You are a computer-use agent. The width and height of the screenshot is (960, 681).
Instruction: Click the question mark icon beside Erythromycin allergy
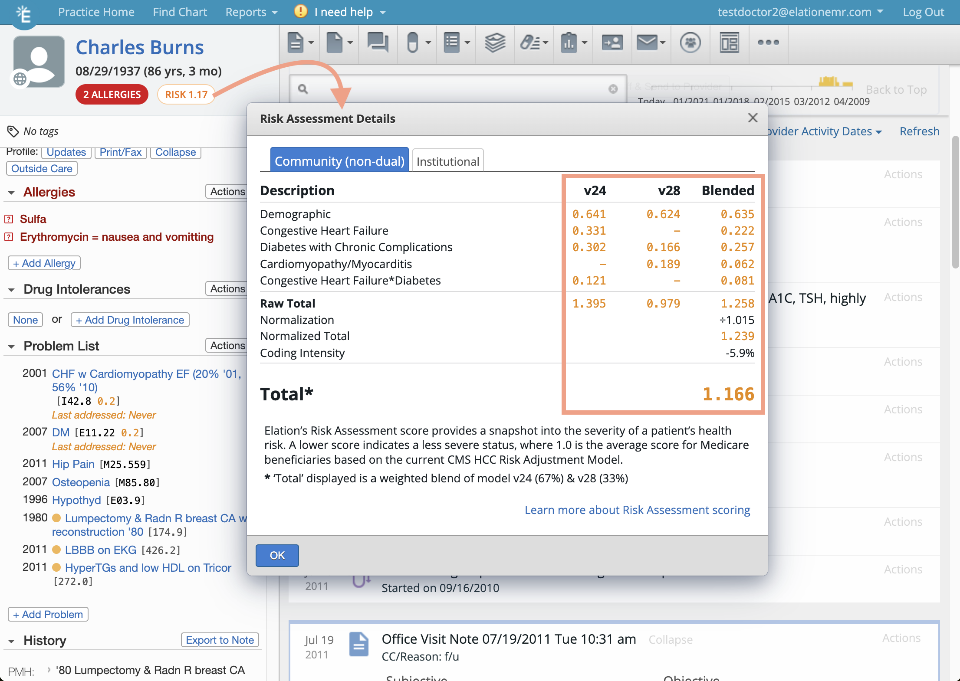click(9, 237)
